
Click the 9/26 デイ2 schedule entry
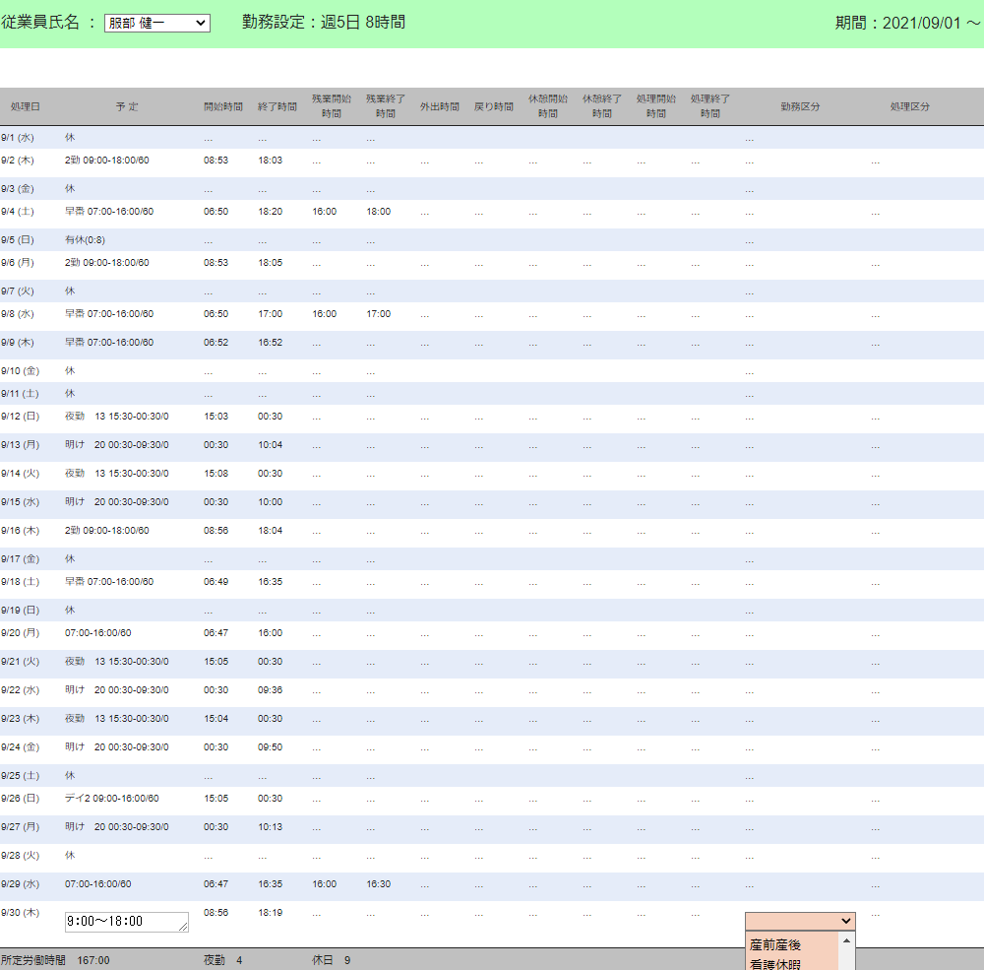[x=111, y=799]
